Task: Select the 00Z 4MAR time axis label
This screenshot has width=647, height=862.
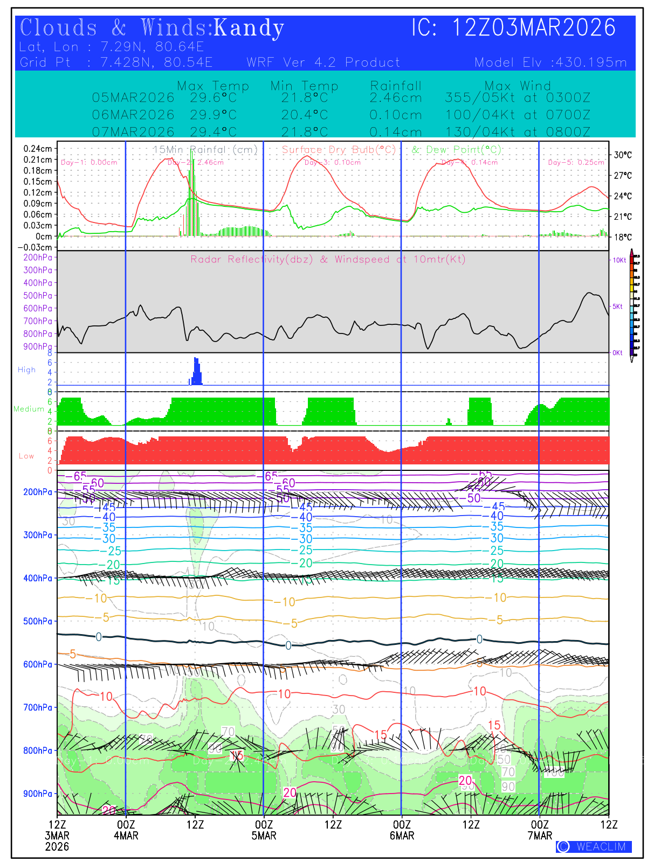Action: pos(126,830)
